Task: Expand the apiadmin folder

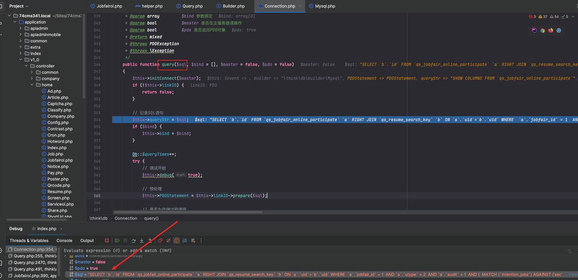Action: tap(20, 28)
